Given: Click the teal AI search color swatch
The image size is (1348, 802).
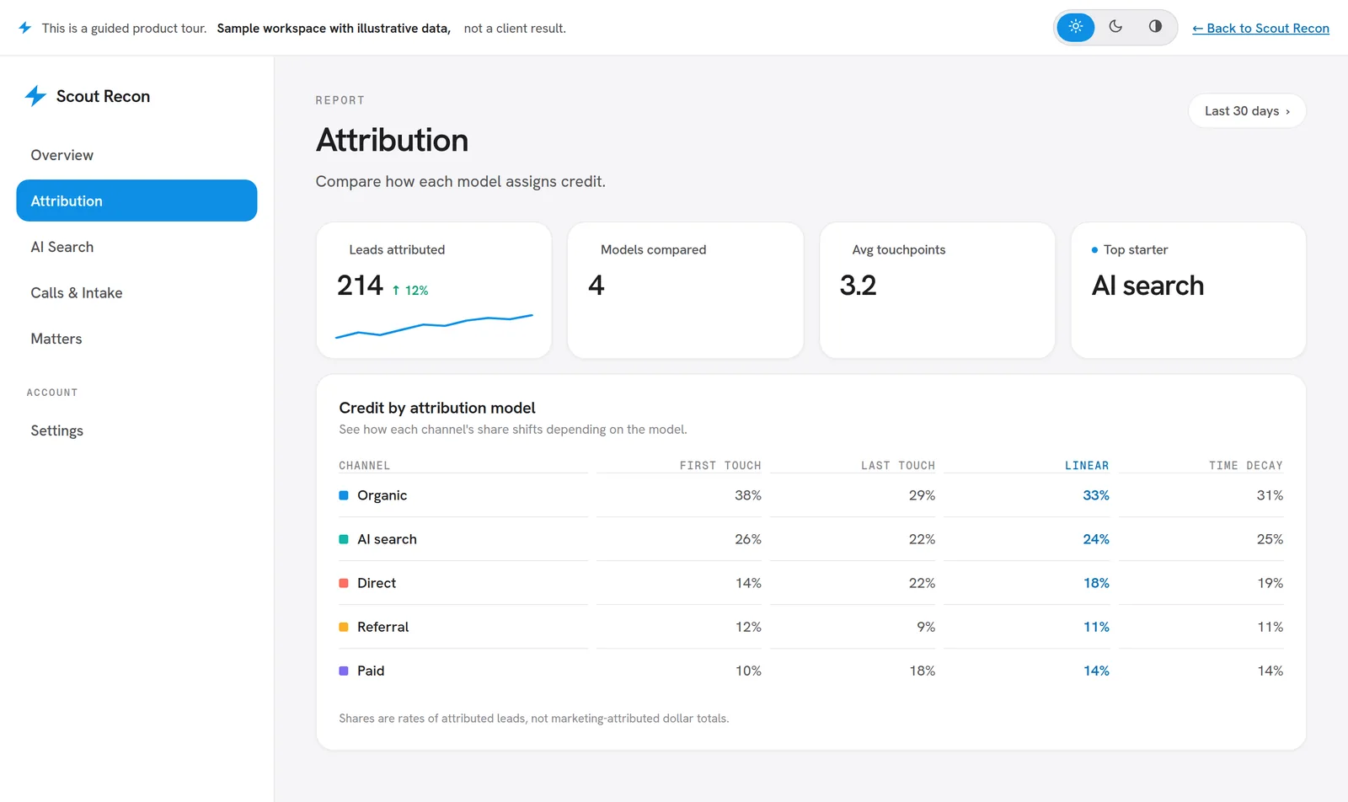Looking at the screenshot, I should 344,539.
